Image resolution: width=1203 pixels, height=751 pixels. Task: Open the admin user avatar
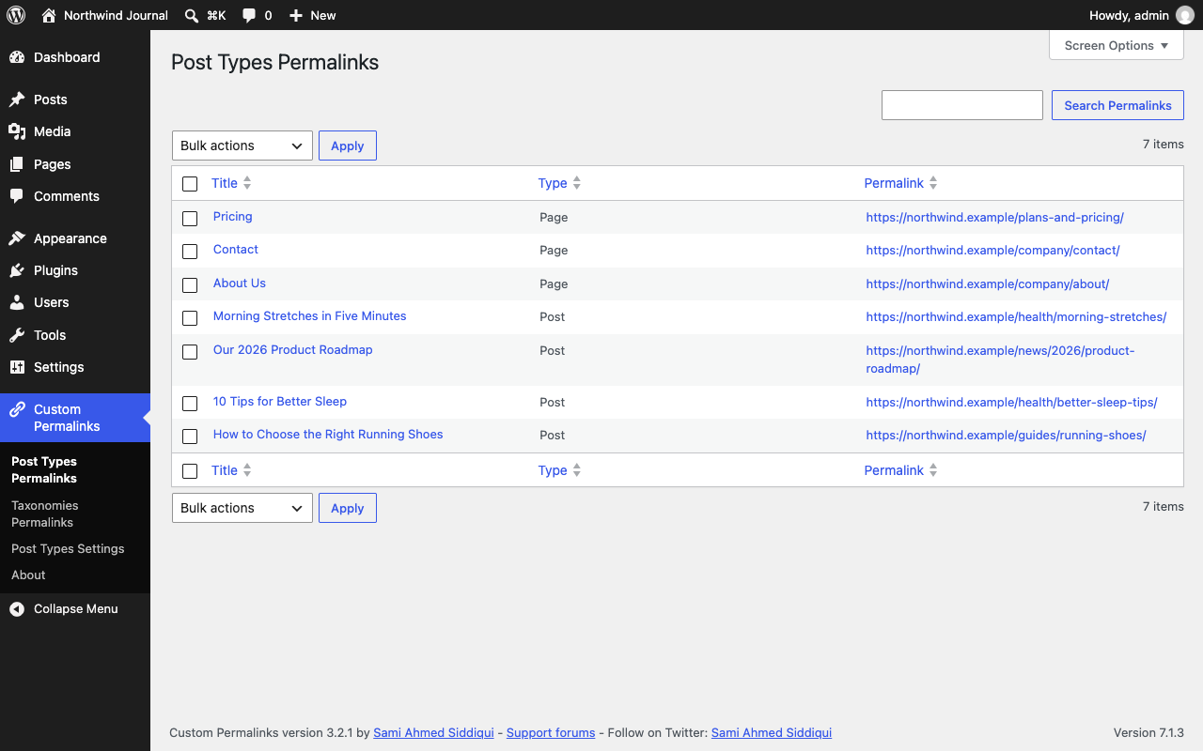click(x=1185, y=15)
